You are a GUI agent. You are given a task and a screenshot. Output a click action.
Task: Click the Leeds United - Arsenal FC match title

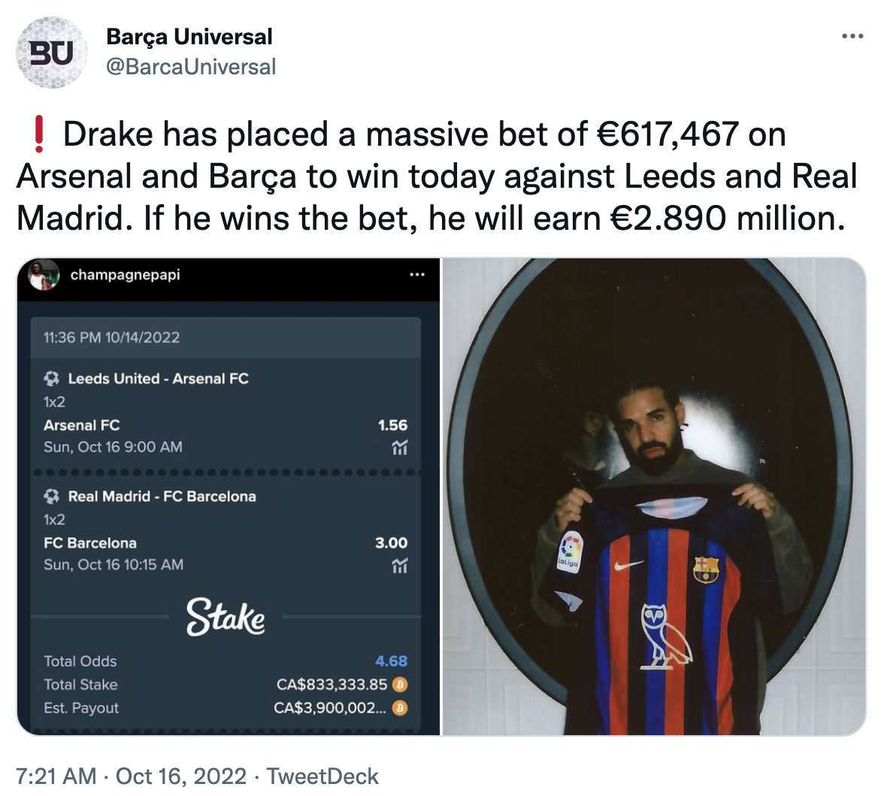point(159,378)
